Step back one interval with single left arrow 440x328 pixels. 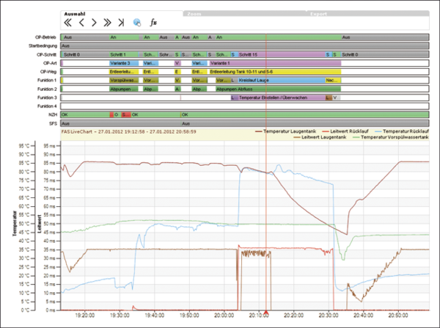pyautogui.click(x=81, y=23)
